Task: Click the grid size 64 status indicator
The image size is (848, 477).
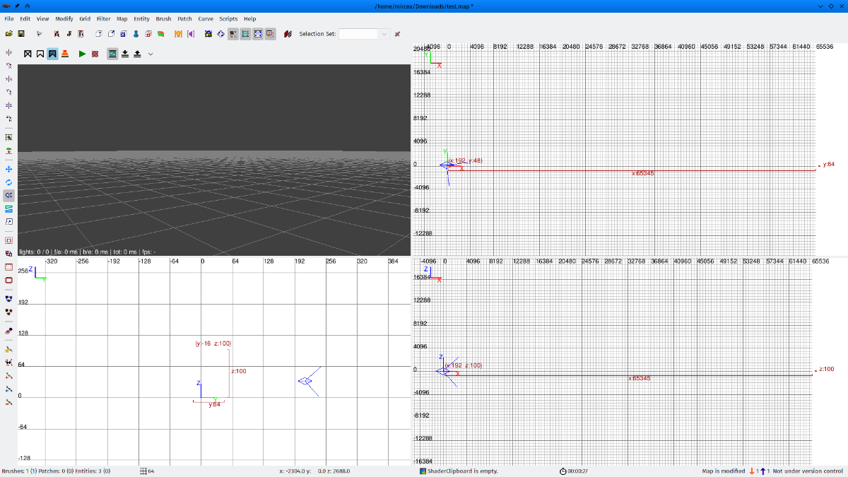Action: 147,471
